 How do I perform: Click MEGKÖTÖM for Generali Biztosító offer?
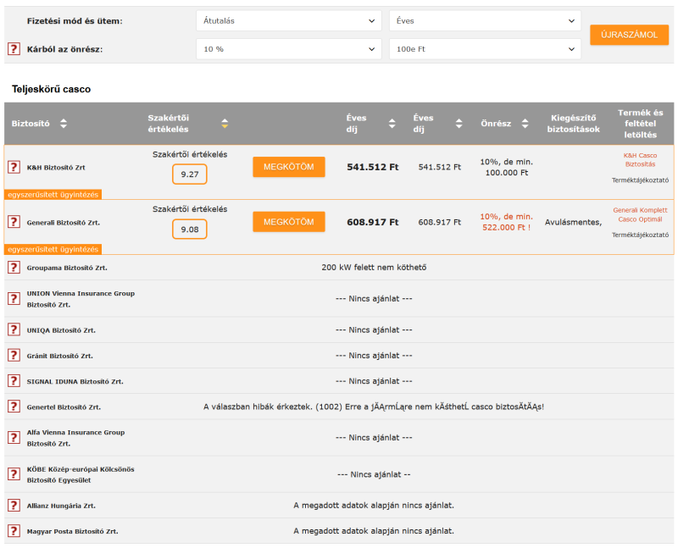pos(289,222)
